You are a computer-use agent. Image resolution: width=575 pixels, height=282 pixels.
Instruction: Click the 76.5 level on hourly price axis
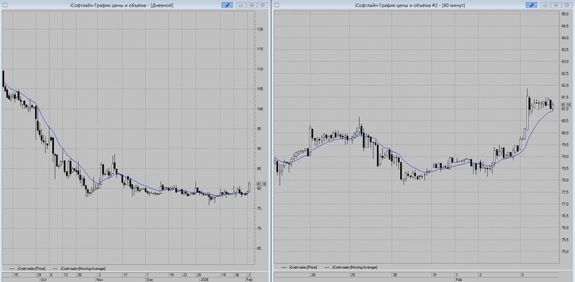565,216
